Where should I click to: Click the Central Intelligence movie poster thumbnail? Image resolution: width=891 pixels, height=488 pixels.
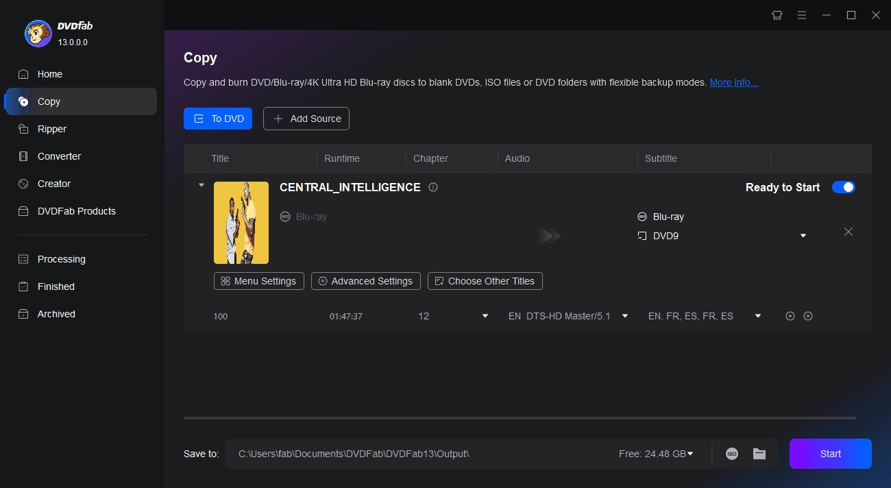241,223
